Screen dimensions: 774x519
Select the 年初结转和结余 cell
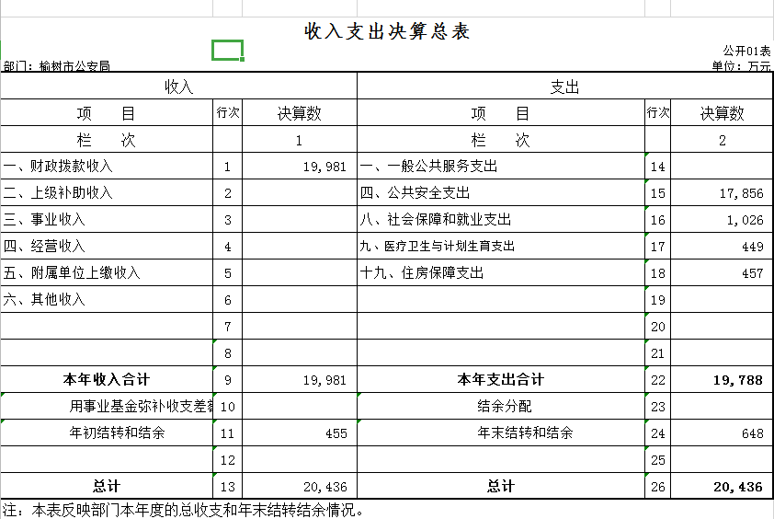[x=118, y=433]
